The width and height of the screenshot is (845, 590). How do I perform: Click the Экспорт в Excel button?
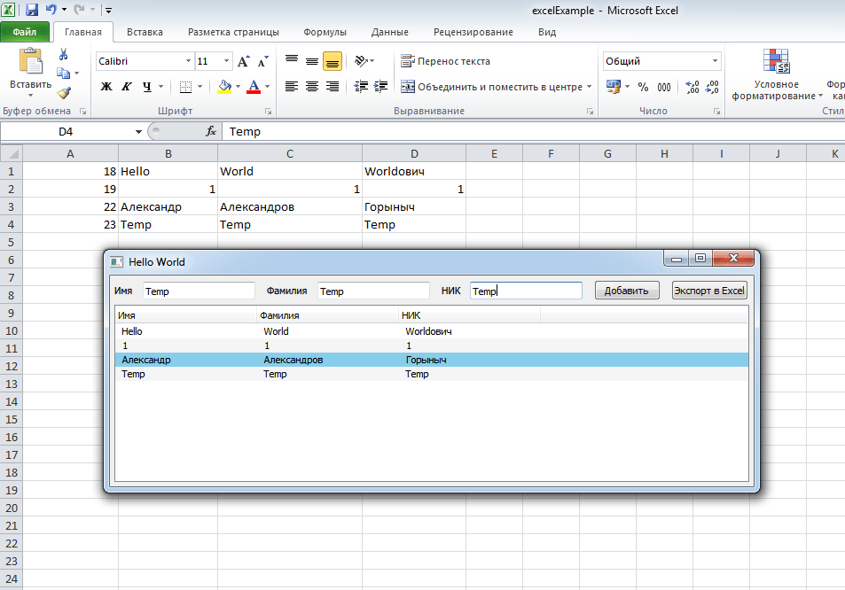(708, 290)
